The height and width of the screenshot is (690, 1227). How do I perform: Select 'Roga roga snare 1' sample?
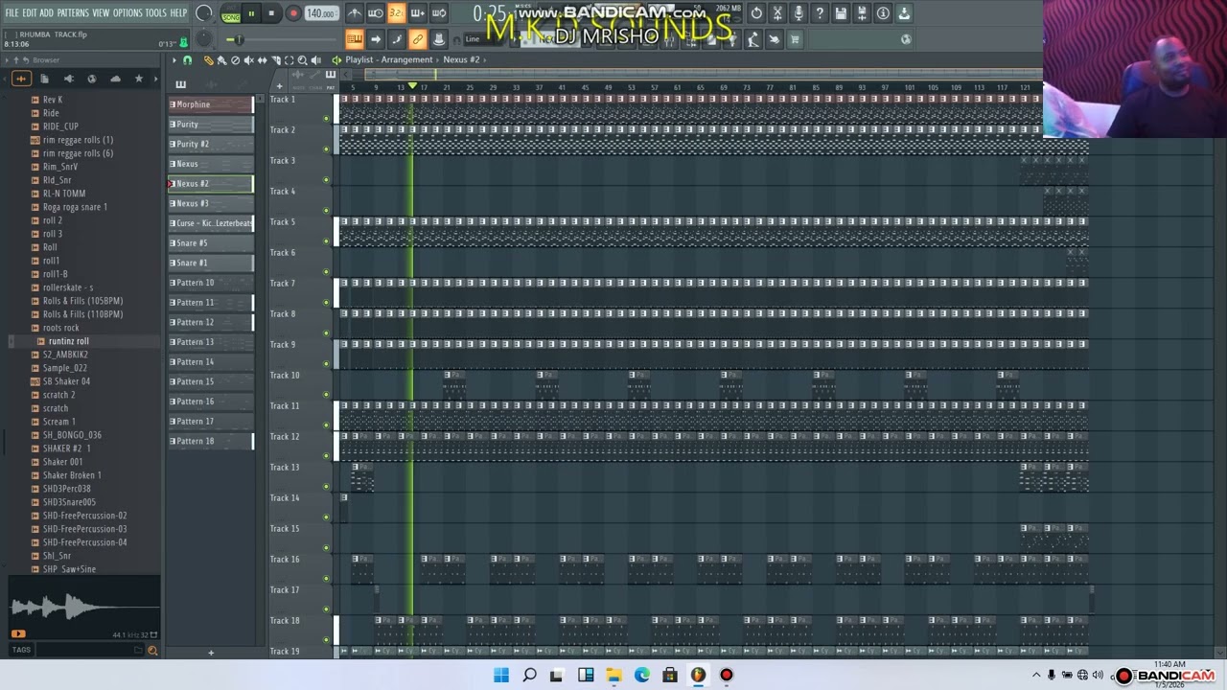[75, 207]
